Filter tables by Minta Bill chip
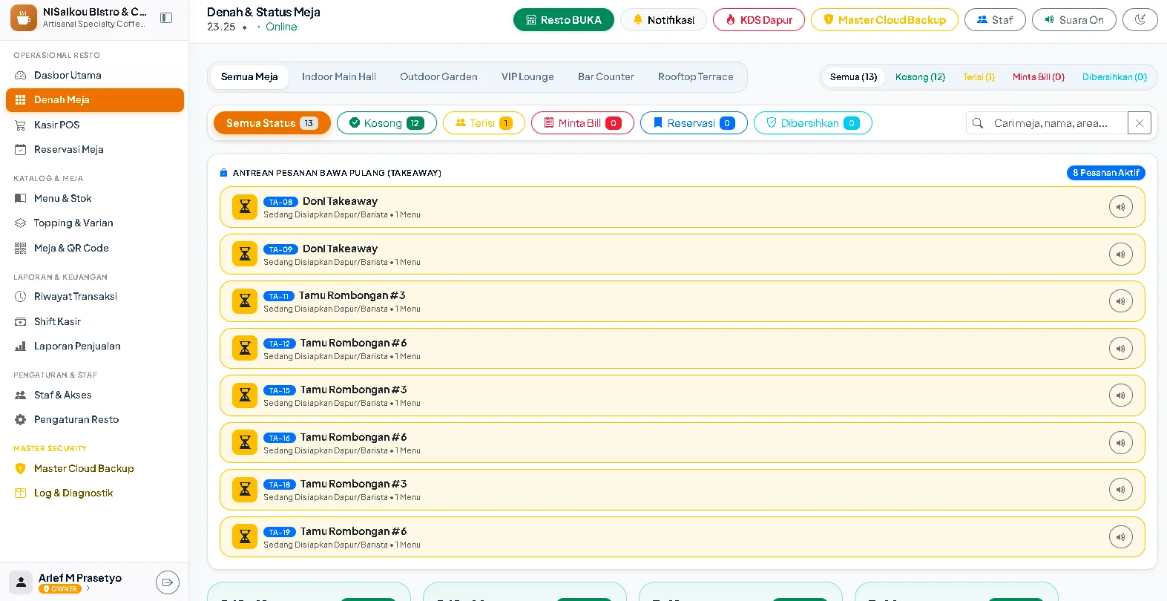The height and width of the screenshot is (601, 1167). click(x=582, y=123)
